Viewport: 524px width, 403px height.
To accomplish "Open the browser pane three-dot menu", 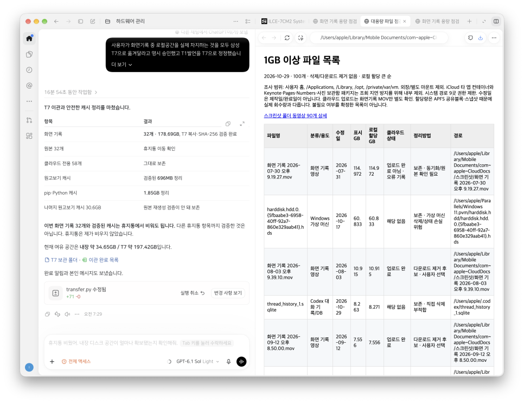I will [x=494, y=38].
